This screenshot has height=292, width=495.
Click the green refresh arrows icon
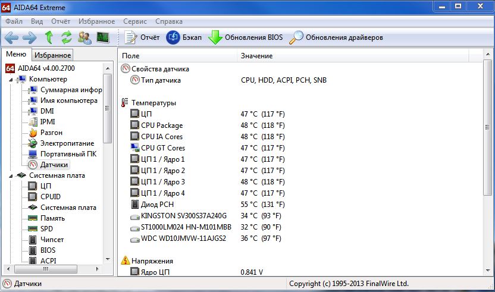pos(67,37)
